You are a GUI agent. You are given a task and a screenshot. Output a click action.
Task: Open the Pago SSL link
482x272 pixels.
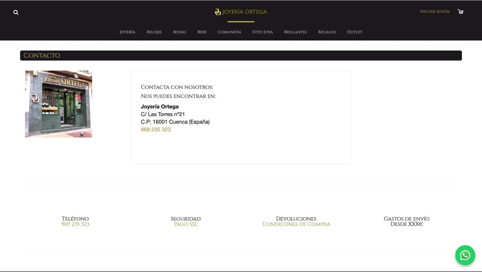pos(186,224)
